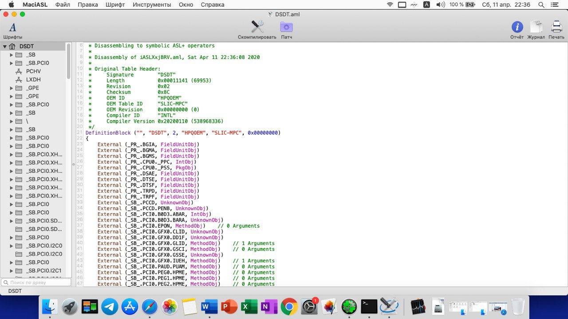Click the Скомпилировать compile toolbar icon
568x319 pixels.
point(257,27)
